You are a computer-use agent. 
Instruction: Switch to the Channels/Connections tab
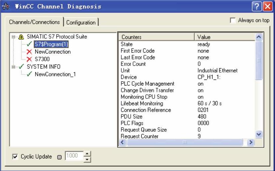coord(34,22)
